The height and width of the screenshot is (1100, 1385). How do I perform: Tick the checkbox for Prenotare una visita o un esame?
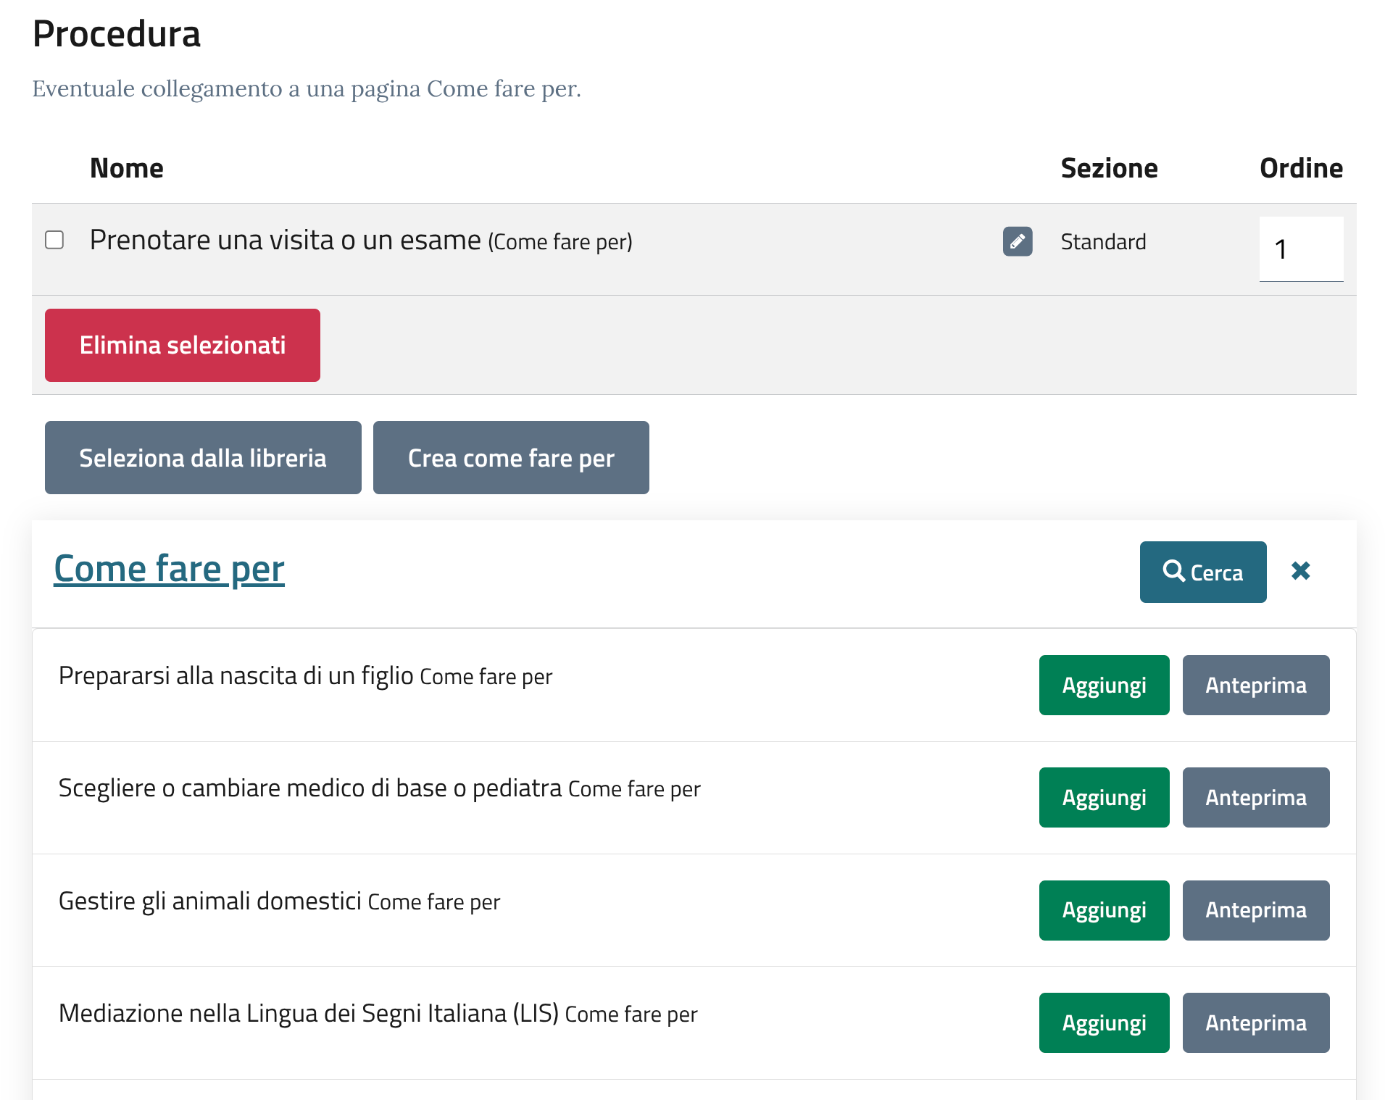click(54, 240)
